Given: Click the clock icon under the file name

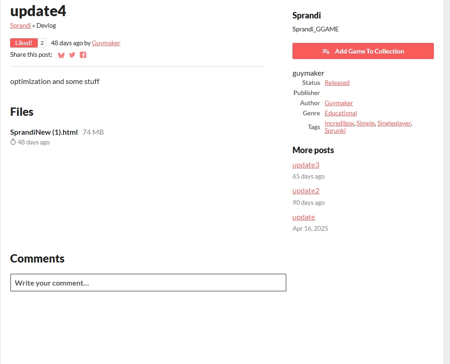Looking at the screenshot, I should click(x=13, y=142).
